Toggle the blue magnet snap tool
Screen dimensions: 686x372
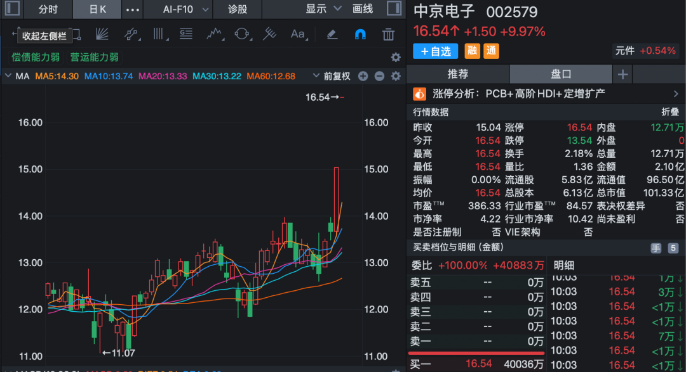coord(360,34)
